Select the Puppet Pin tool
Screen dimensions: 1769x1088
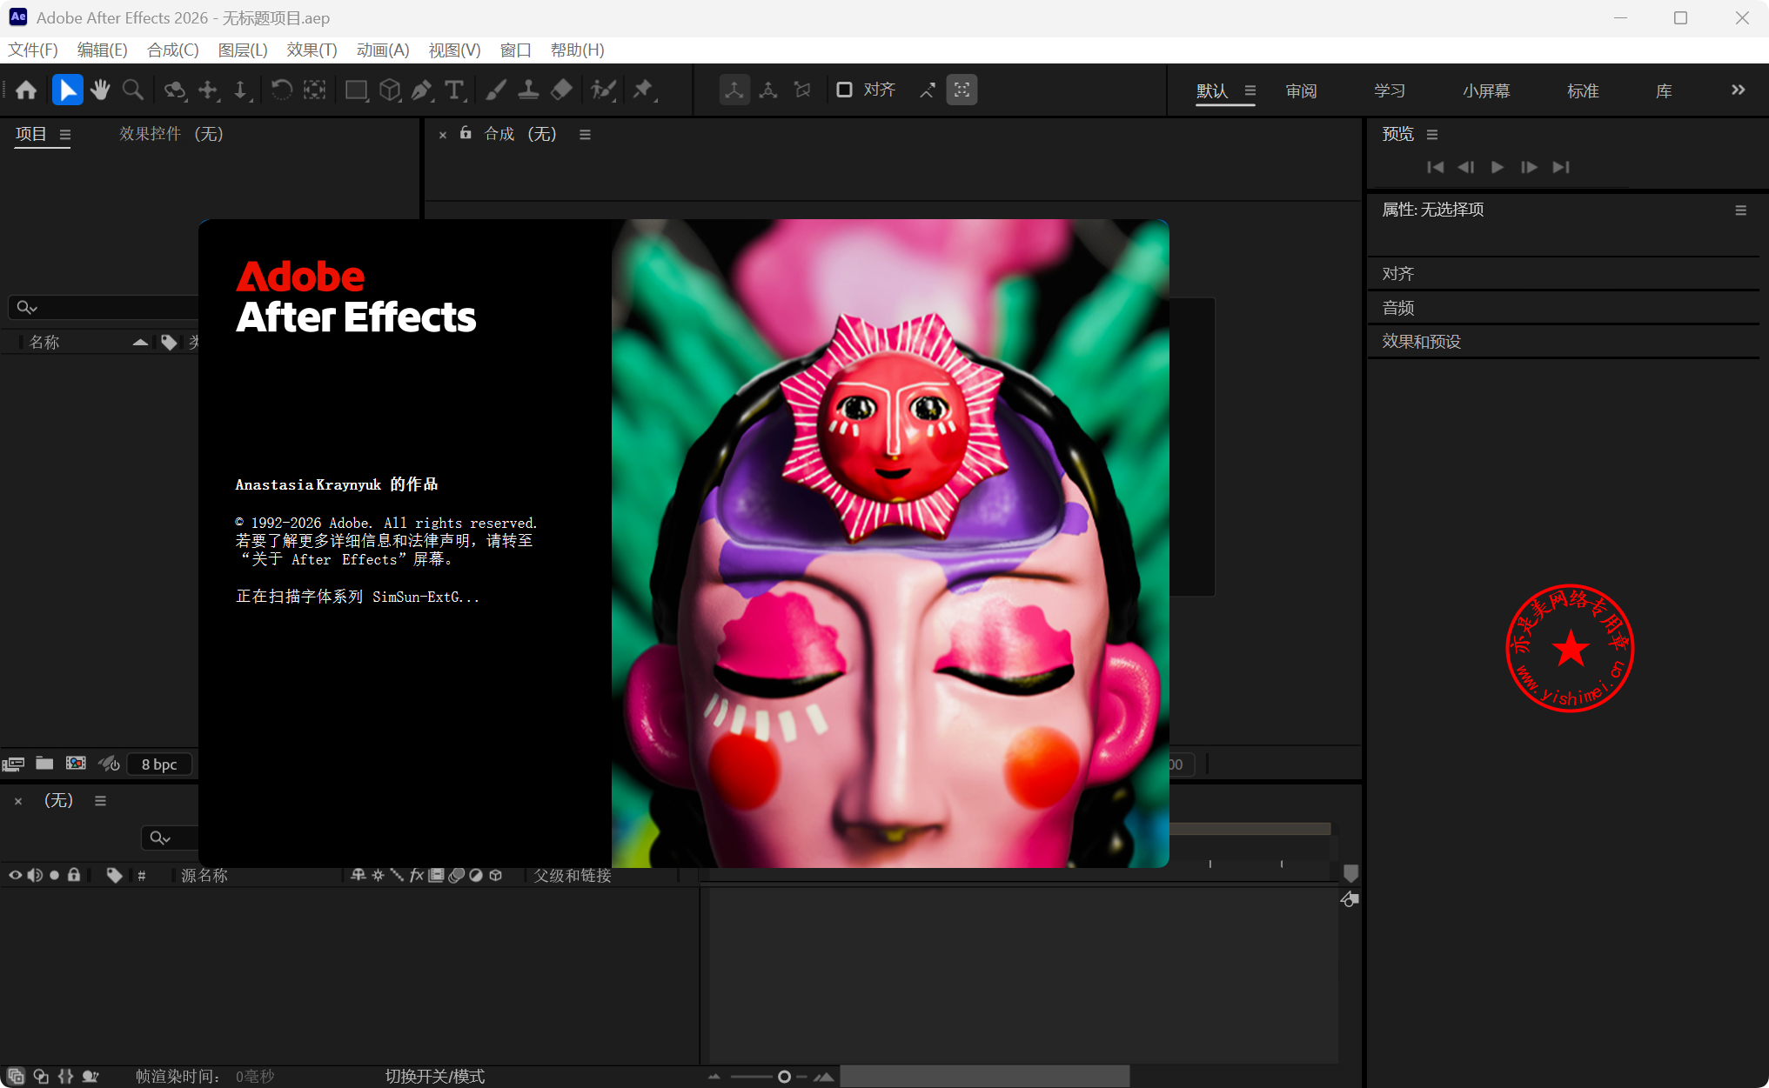click(643, 90)
